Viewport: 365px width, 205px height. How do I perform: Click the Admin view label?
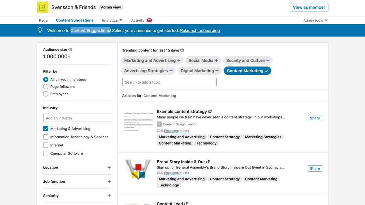point(111,7)
